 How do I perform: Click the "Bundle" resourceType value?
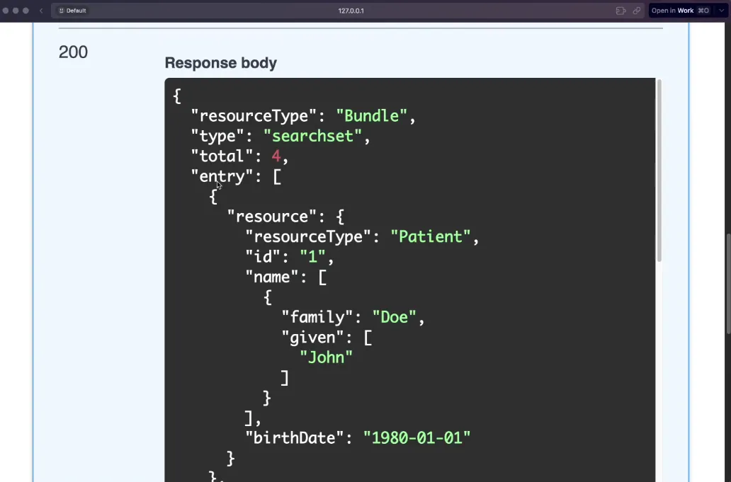[371, 116]
